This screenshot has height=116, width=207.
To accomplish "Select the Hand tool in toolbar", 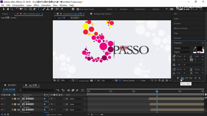I will coord(8,9).
